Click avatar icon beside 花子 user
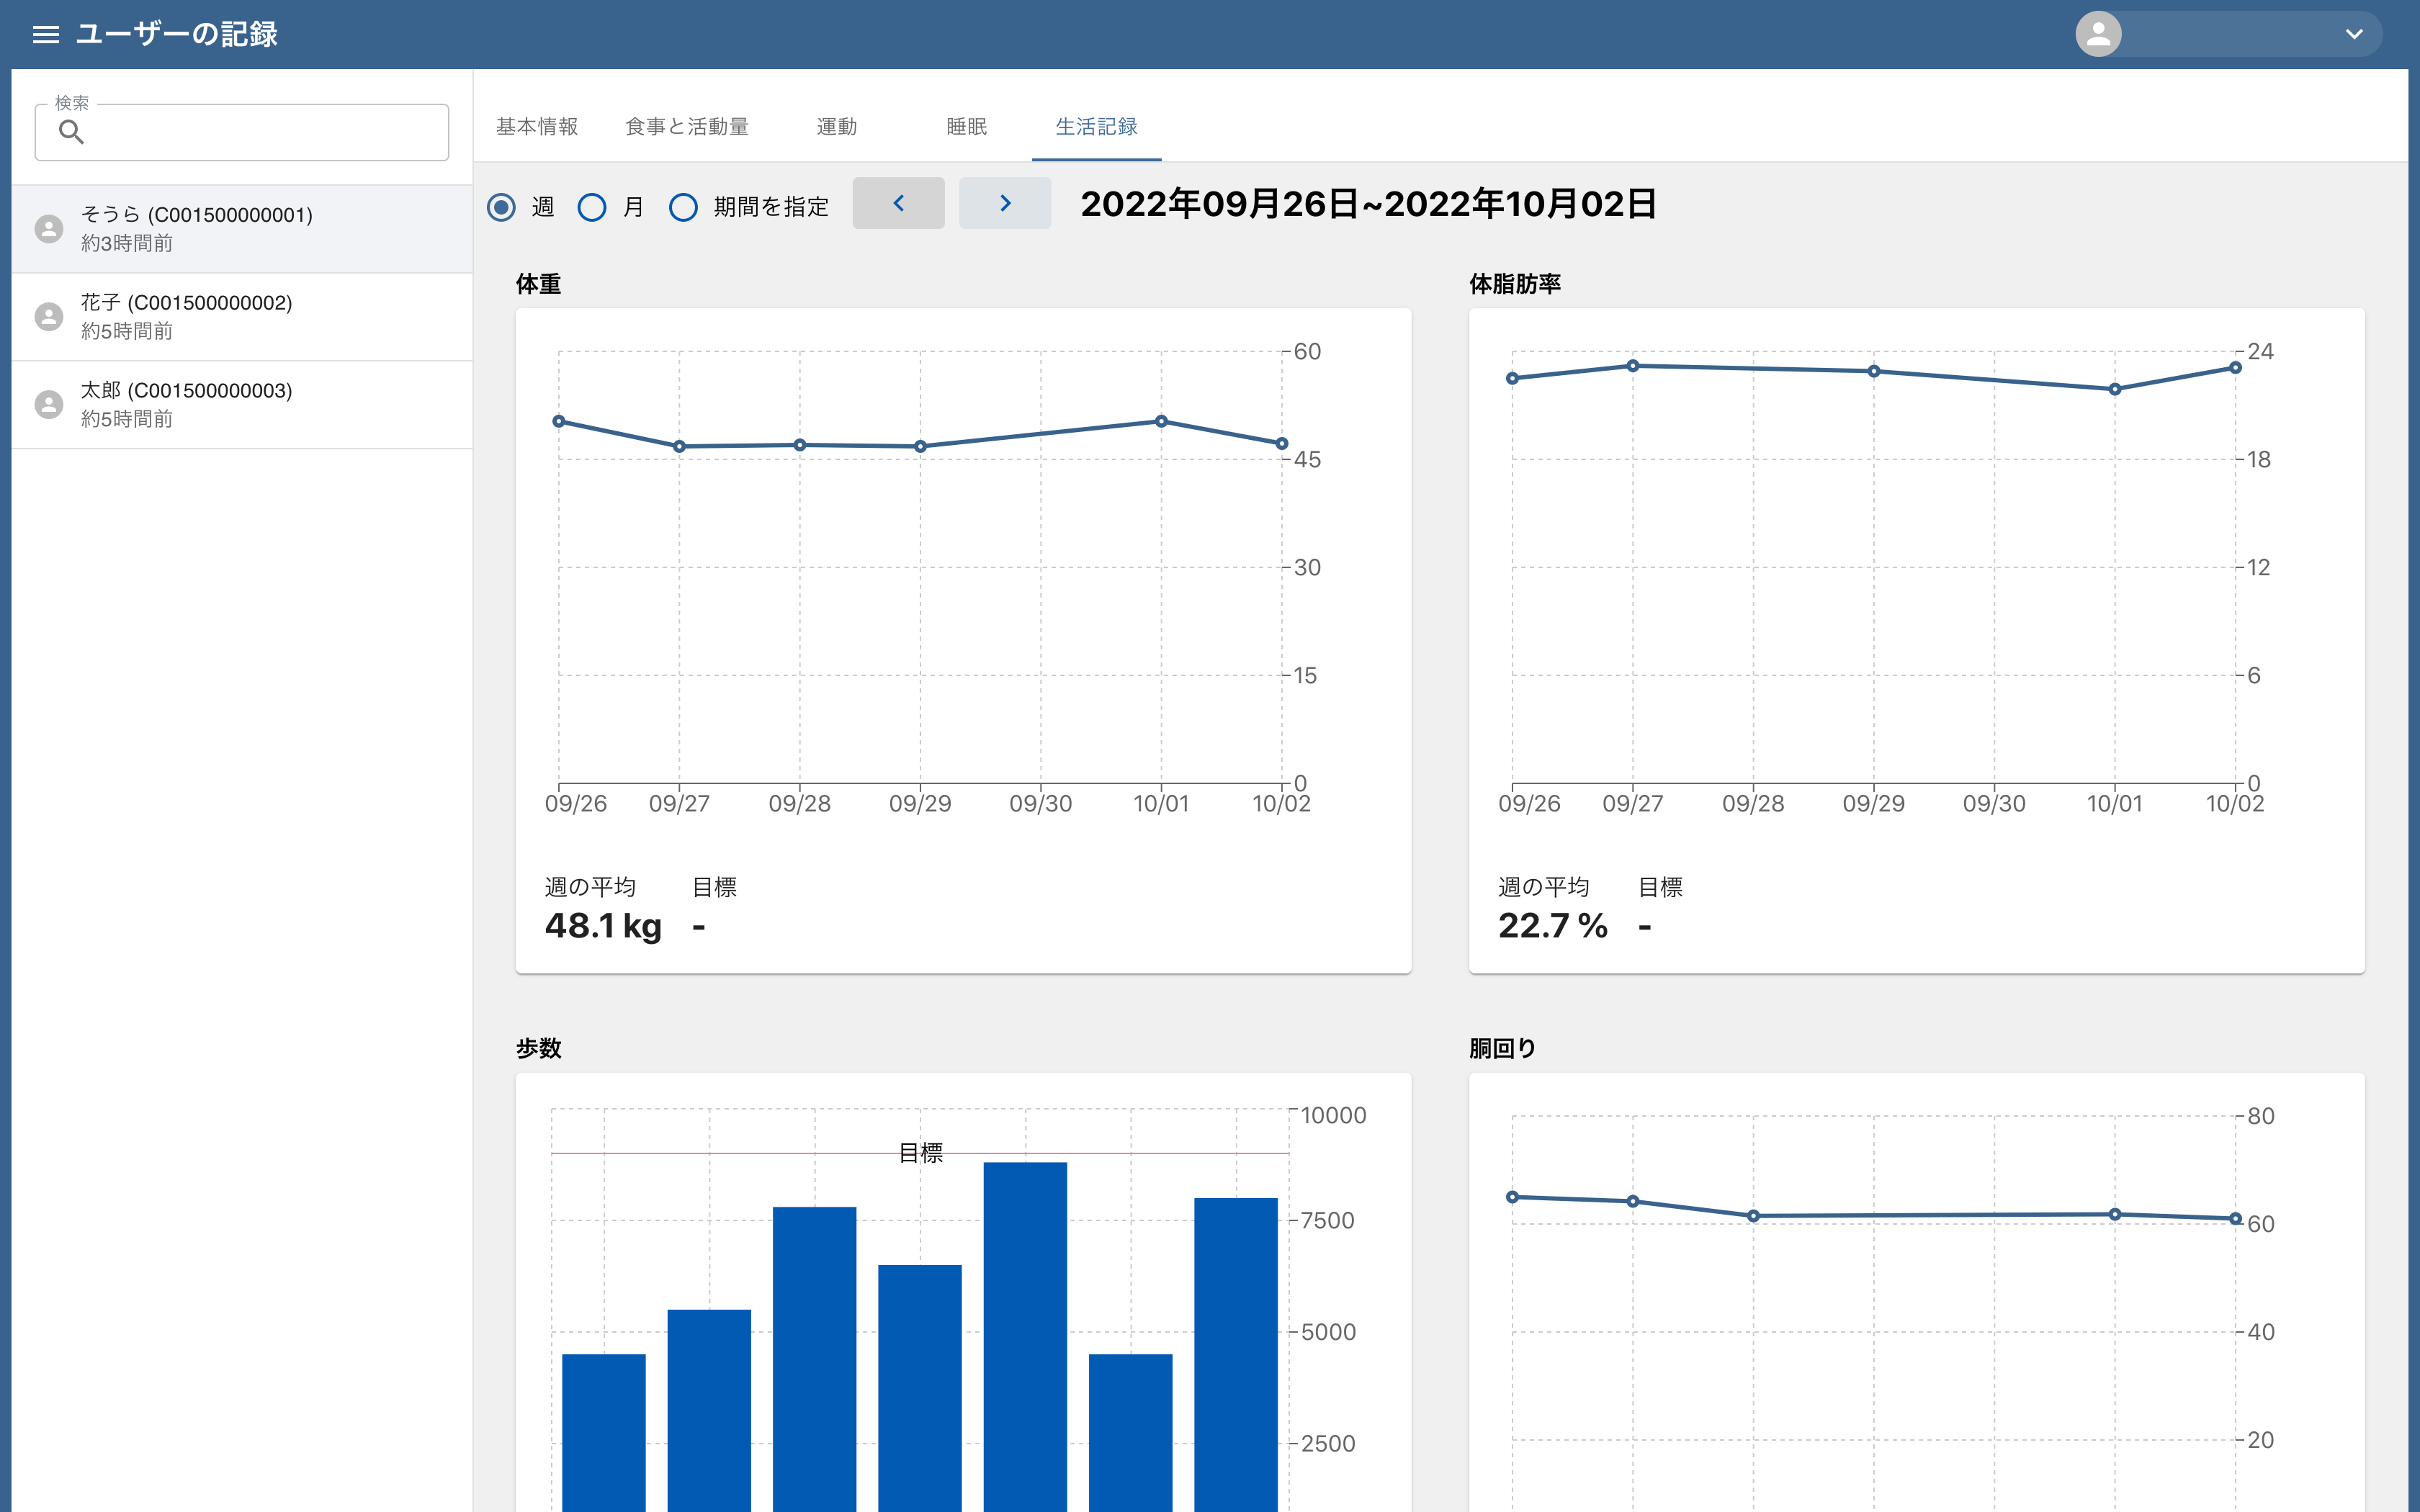Screen dimensions: 2420x1512 (x=49, y=317)
